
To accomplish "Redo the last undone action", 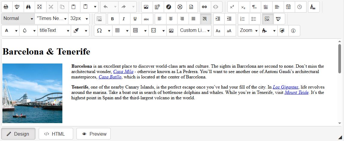I will click(124, 7).
